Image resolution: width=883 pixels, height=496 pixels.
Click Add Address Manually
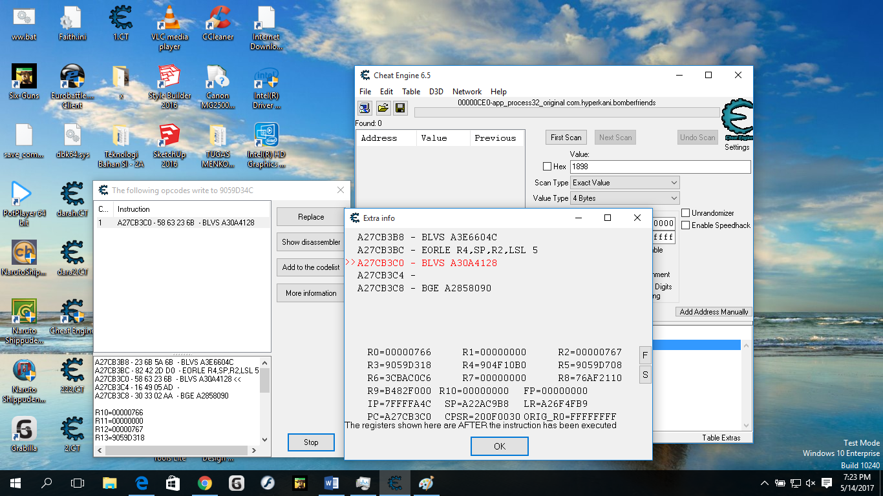pos(713,312)
